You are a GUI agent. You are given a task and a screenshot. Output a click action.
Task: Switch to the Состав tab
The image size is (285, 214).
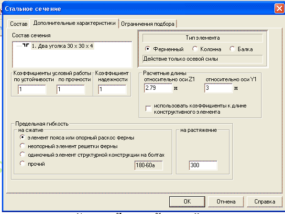pyautogui.click(x=19, y=24)
